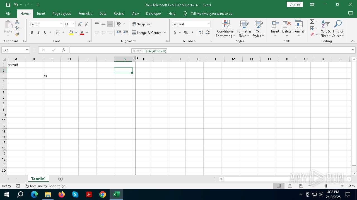The height and width of the screenshot is (200, 357).
Task: Increase decimal places
Action: click(x=201, y=32)
